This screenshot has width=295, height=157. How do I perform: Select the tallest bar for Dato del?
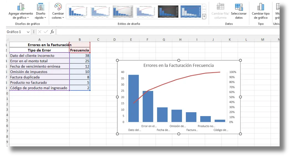134,98
